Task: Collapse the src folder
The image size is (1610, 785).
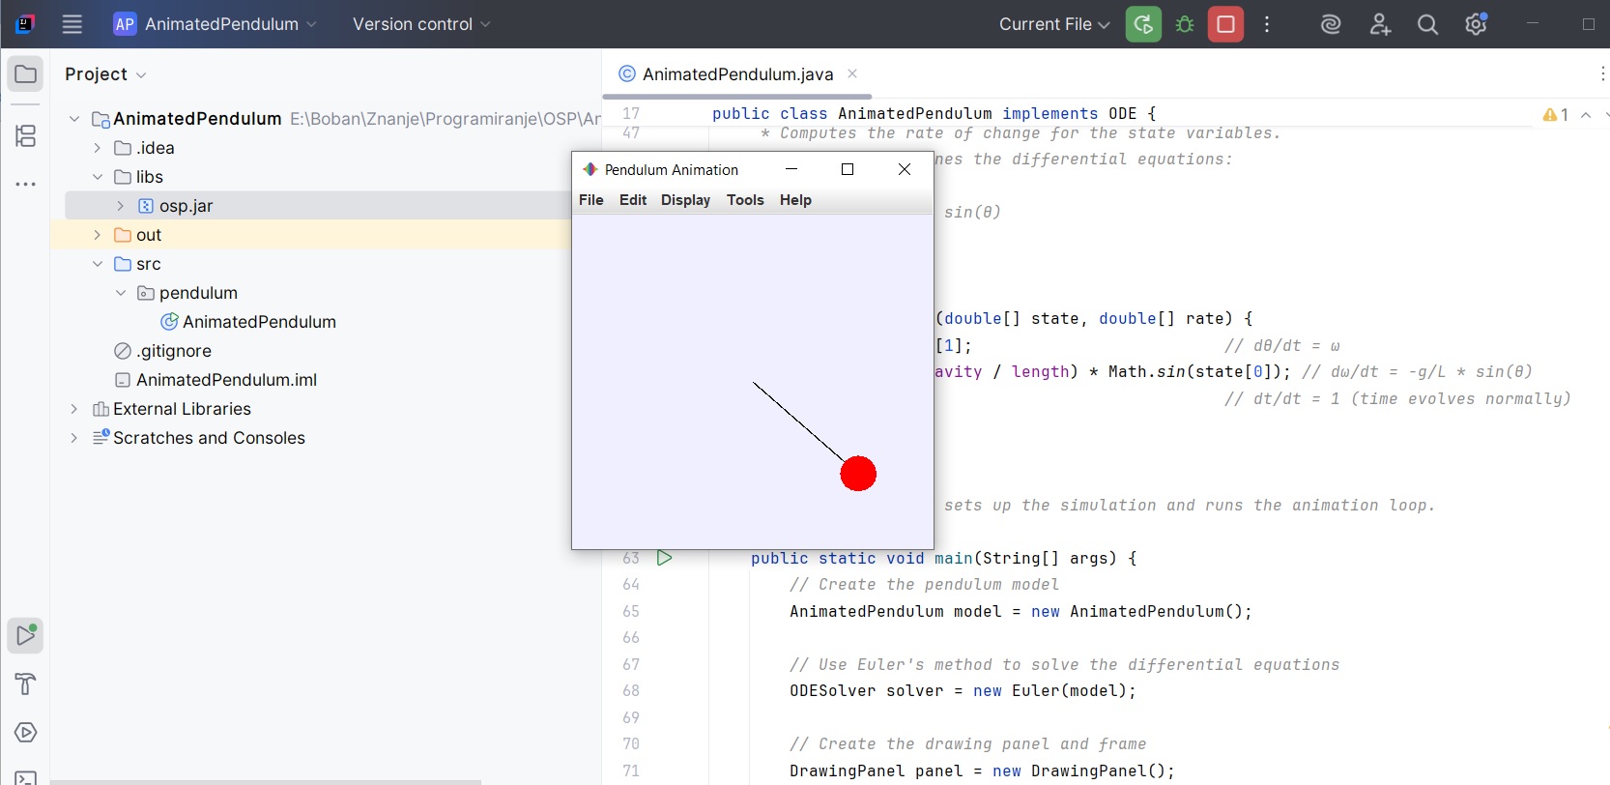Action: pyautogui.click(x=98, y=264)
